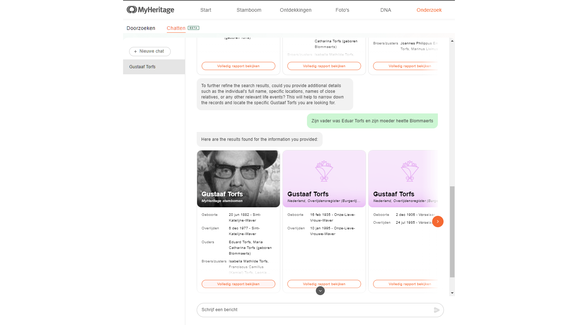Screen dimensions: 578x325
Task: Open the Foto's section
Action: click(x=343, y=10)
